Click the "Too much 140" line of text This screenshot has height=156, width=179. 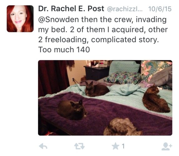64,50
